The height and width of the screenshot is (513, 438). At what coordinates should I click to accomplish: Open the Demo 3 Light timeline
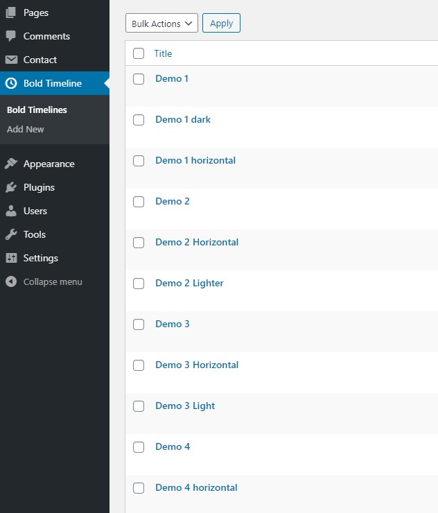click(185, 406)
